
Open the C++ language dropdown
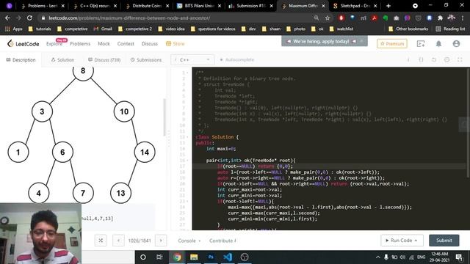click(192, 60)
